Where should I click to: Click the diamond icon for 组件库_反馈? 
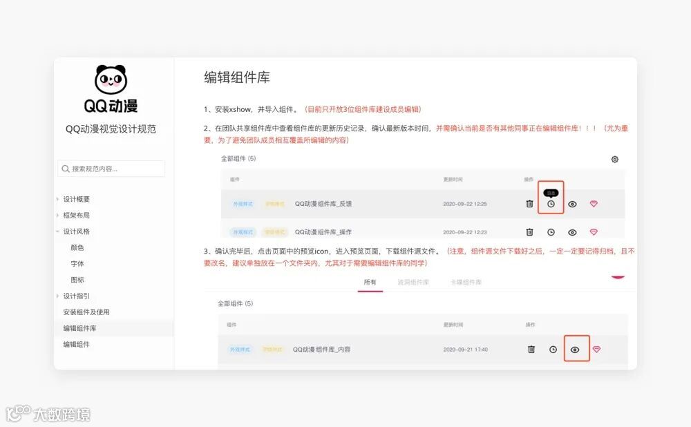(594, 204)
